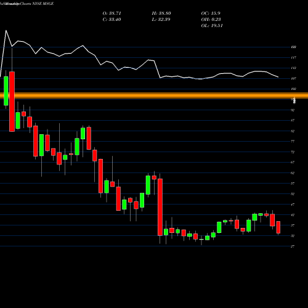This screenshot has width=308, height=308.
Task: Click the open price value O: 38.71
Action: (112, 14)
